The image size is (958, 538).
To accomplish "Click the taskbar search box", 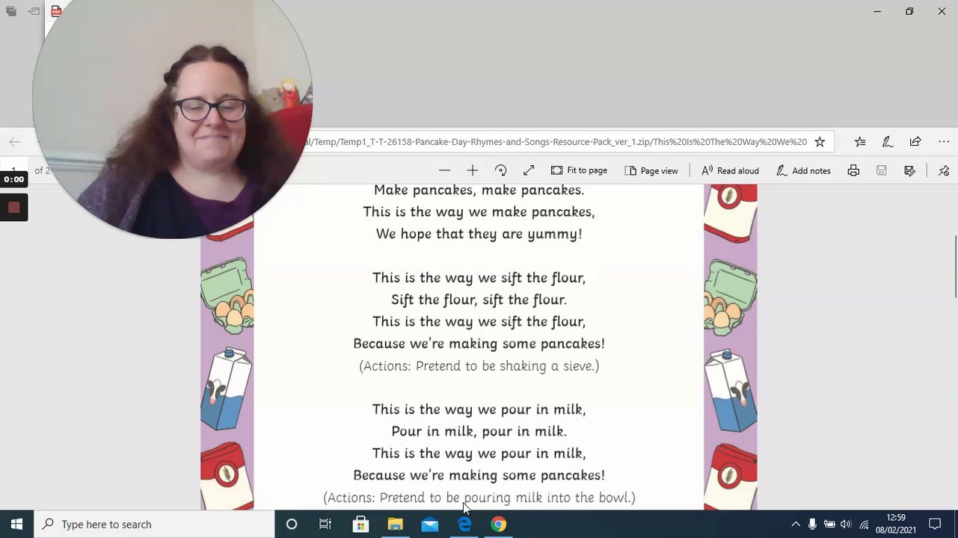I will (155, 524).
